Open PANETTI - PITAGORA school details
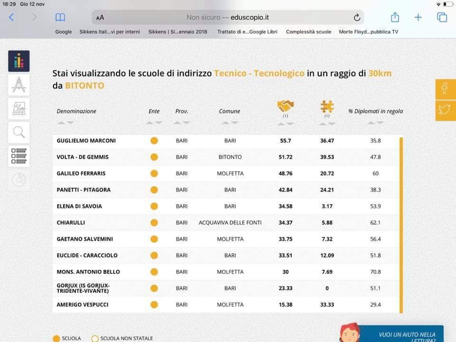This screenshot has width=456, height=342. coord(84,190)
